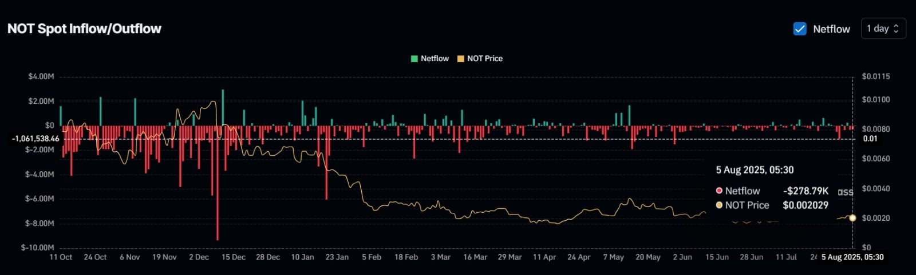Click the -1,061,538.46 left axis marker
Screen dimensions: 916x275
[35, 139]
